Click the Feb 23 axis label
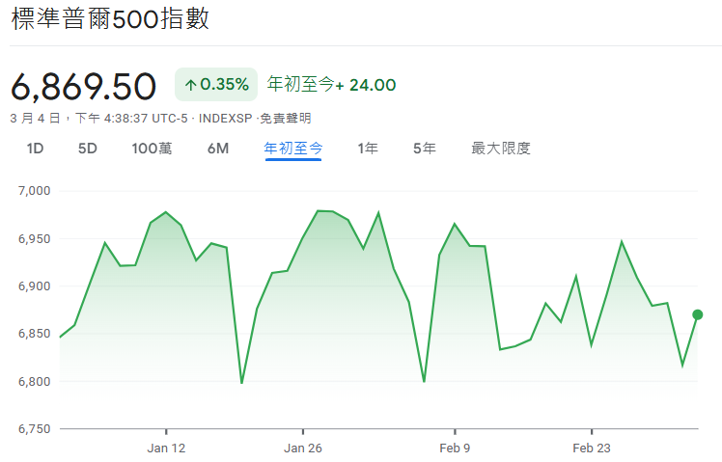 [592, 448]
